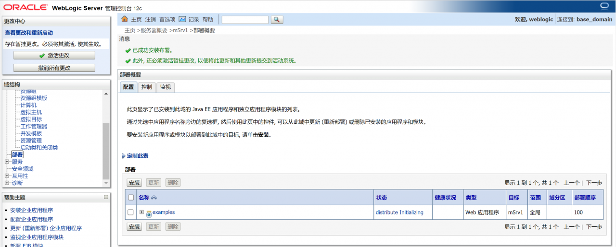Open 首选项 preferences

pyautogui.click(x=167, y=20)
